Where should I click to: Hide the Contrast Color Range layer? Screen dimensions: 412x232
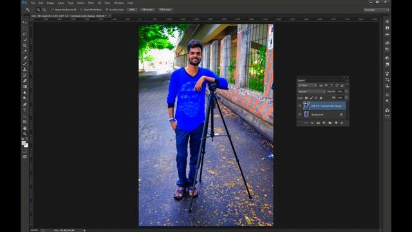pyautogui.click(x=300, y=106)
